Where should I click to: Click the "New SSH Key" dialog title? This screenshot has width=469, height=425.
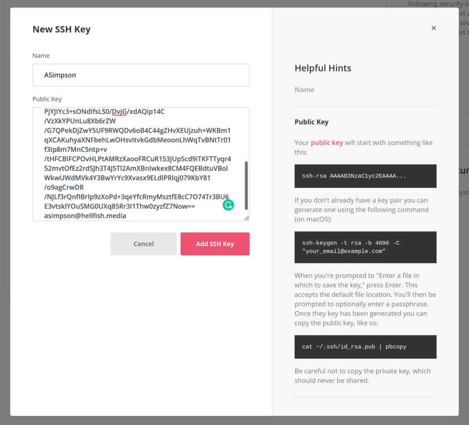point(61,28)
